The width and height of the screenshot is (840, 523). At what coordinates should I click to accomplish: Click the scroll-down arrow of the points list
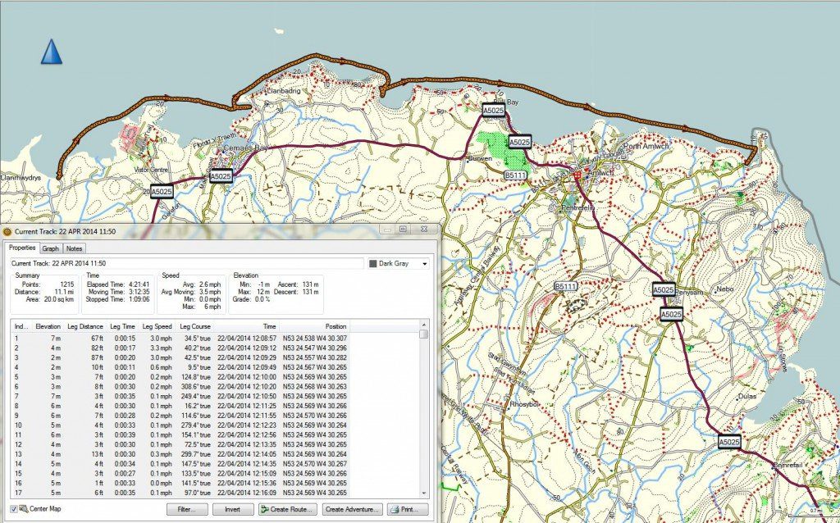[423, 493]
